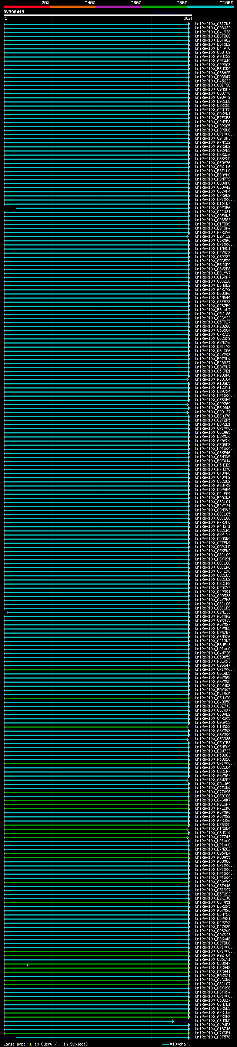Screen dimensions: 237x1047
Task: Select the UniRef100_Q6F451 label
Action: 213,902
